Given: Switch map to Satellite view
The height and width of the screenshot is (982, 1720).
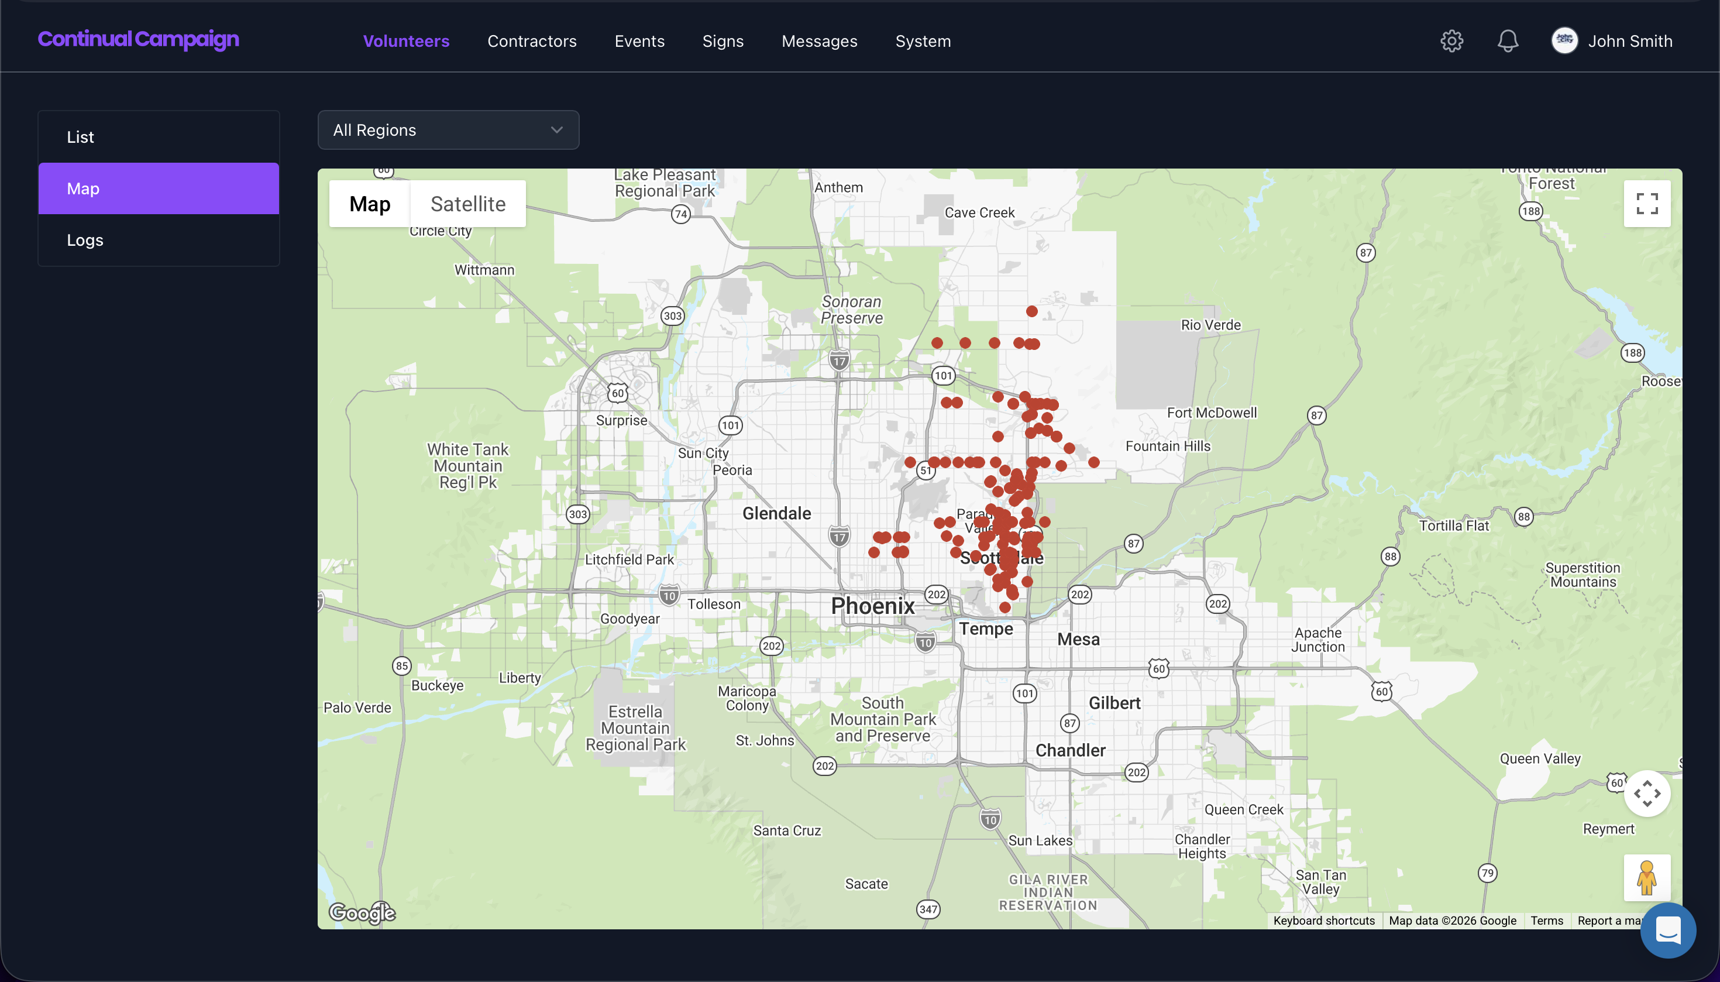Looking at the screenshot, I should (x=468, y=204).
